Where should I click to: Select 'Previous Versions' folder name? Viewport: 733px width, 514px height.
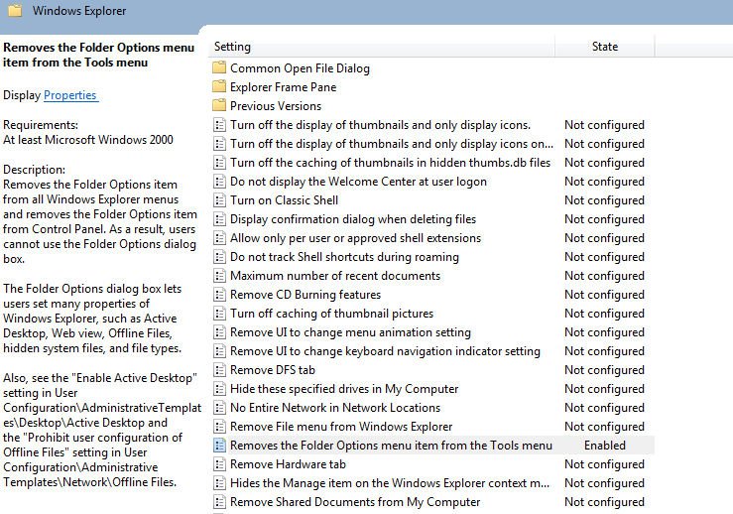click(276, 106)
